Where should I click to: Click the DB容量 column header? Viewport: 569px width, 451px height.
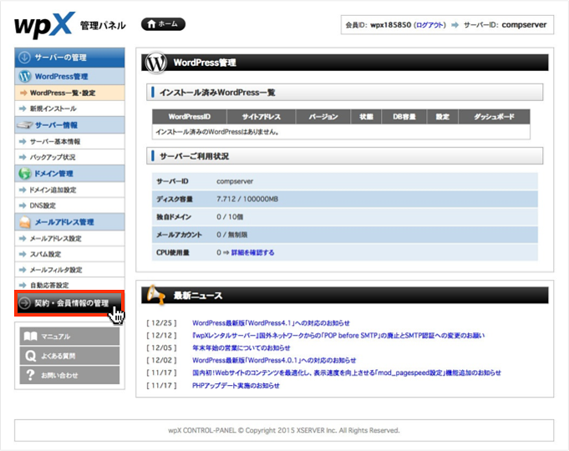[404, 117]
